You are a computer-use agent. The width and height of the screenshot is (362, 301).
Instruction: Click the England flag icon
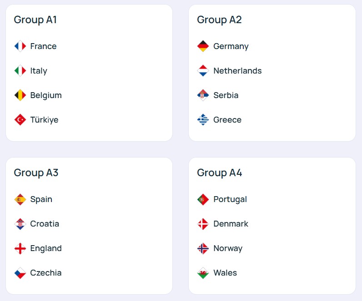click(20, 248)
